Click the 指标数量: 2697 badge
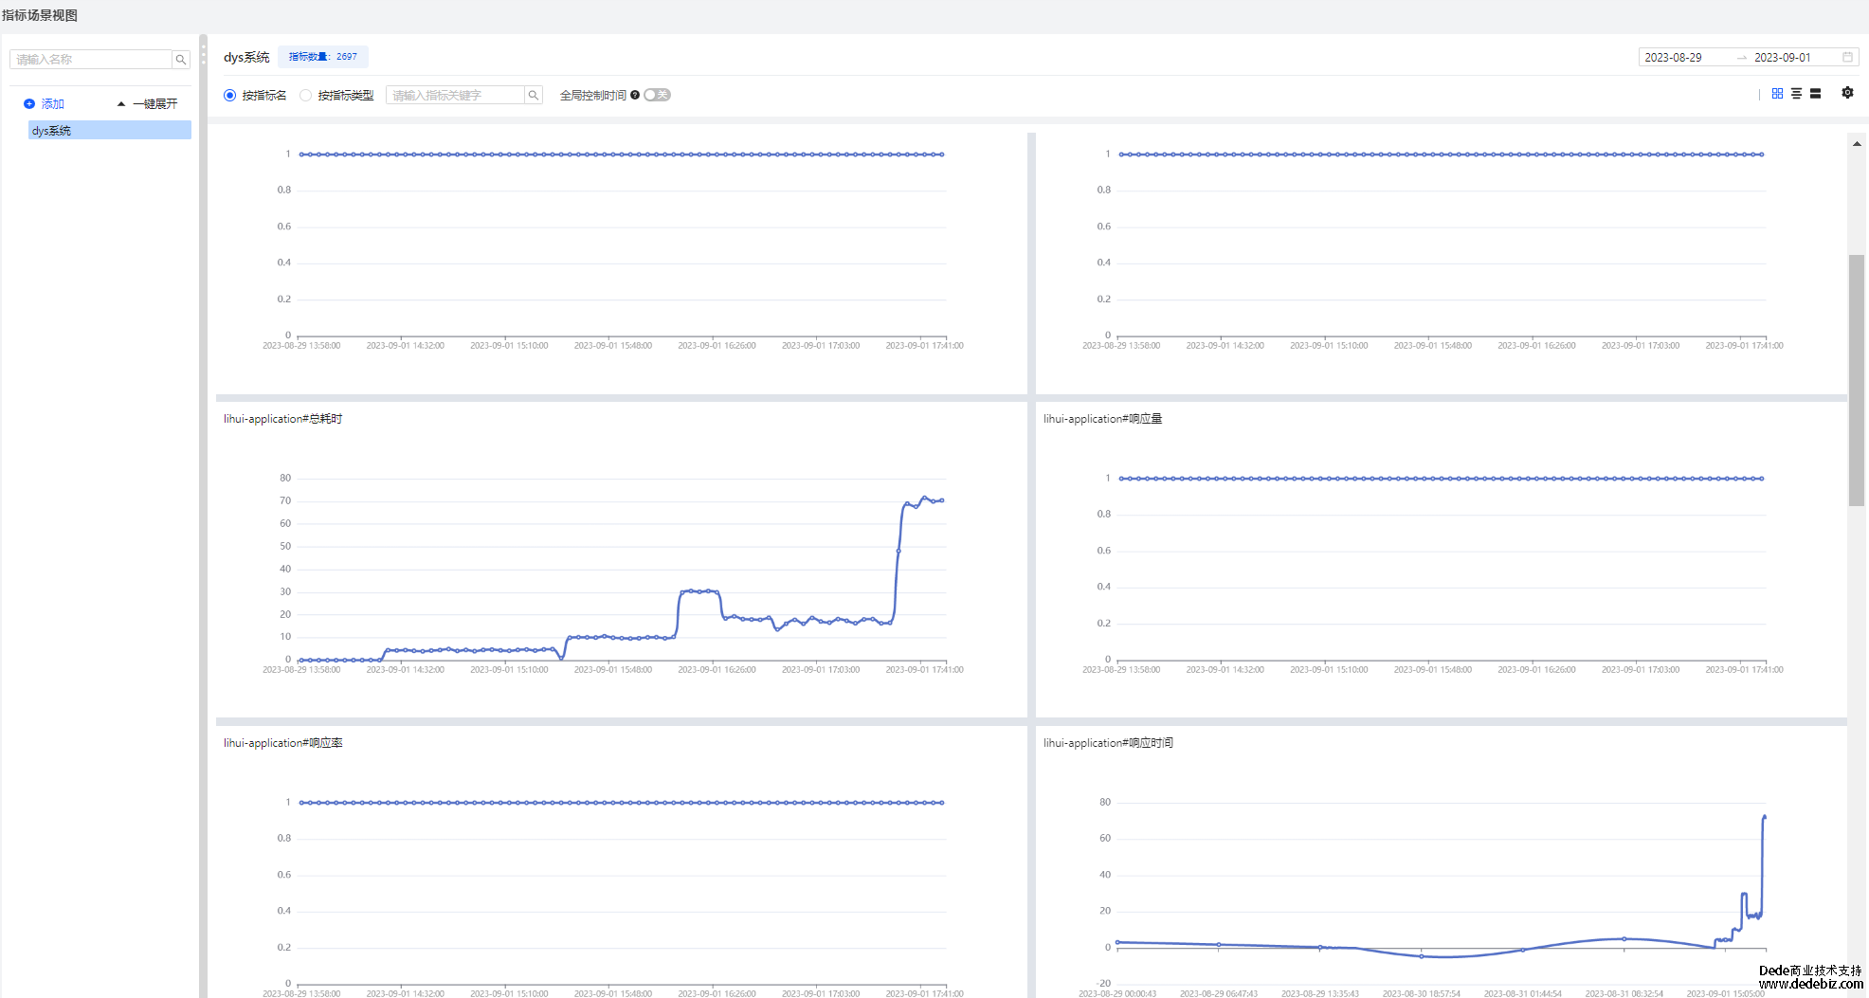The width and height of the screenshot is (1869, 998). pos(323,57)
